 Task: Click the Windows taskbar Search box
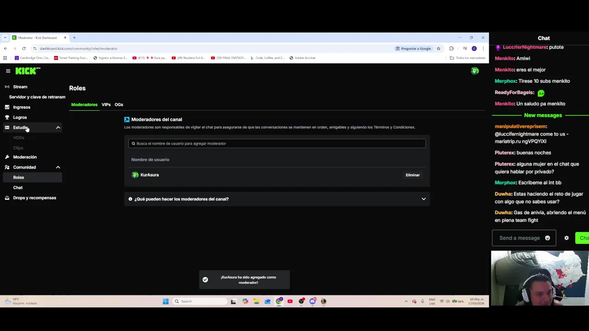[x=200, y=301]
